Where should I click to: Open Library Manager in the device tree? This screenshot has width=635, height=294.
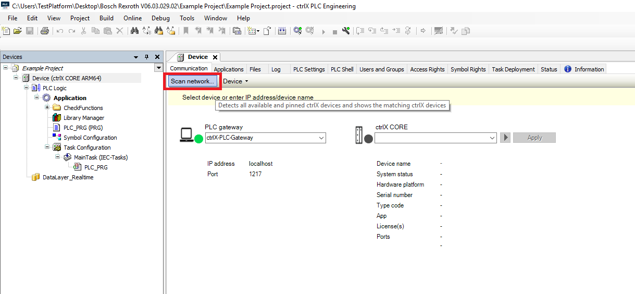(x=83, y=118)
